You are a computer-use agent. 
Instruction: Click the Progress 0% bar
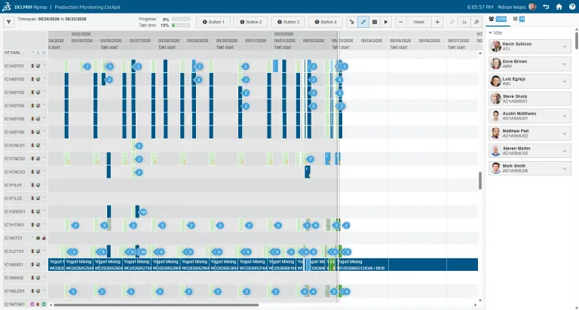coord(181,19)
